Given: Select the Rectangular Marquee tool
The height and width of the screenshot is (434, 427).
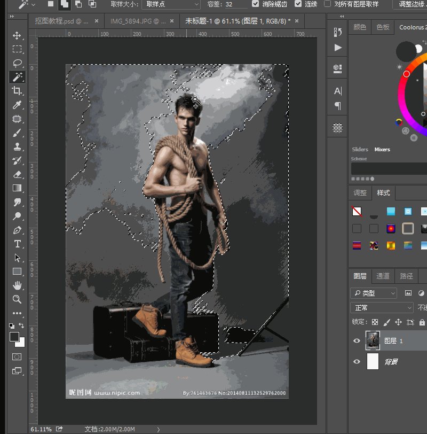Looking at the screenshot, I should click(x=17, y=49).
